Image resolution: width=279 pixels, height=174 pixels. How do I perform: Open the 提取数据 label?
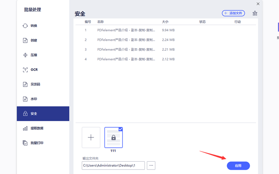(37, 128)
